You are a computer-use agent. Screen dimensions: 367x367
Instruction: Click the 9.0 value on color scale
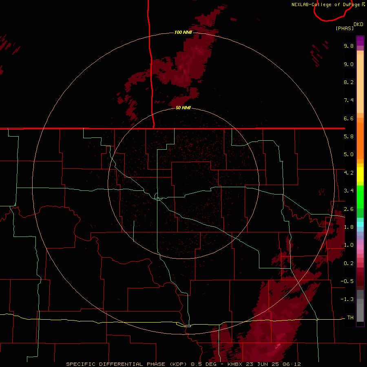click(349, 64)
